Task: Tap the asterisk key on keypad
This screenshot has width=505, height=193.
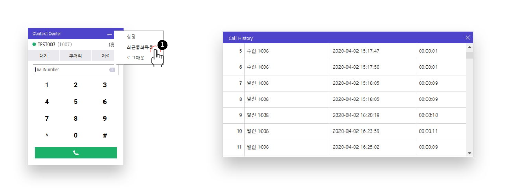Action: [x=47, y=135]
